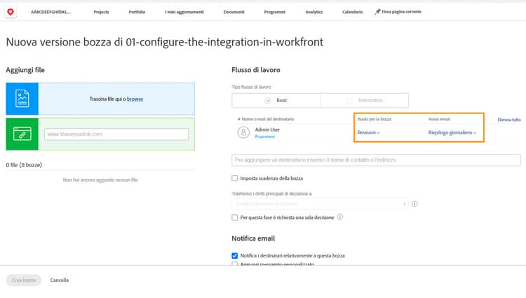Expand the Revisore role dropdown
Viewport: 526px width, 298px height.
(x=369, y=132)
